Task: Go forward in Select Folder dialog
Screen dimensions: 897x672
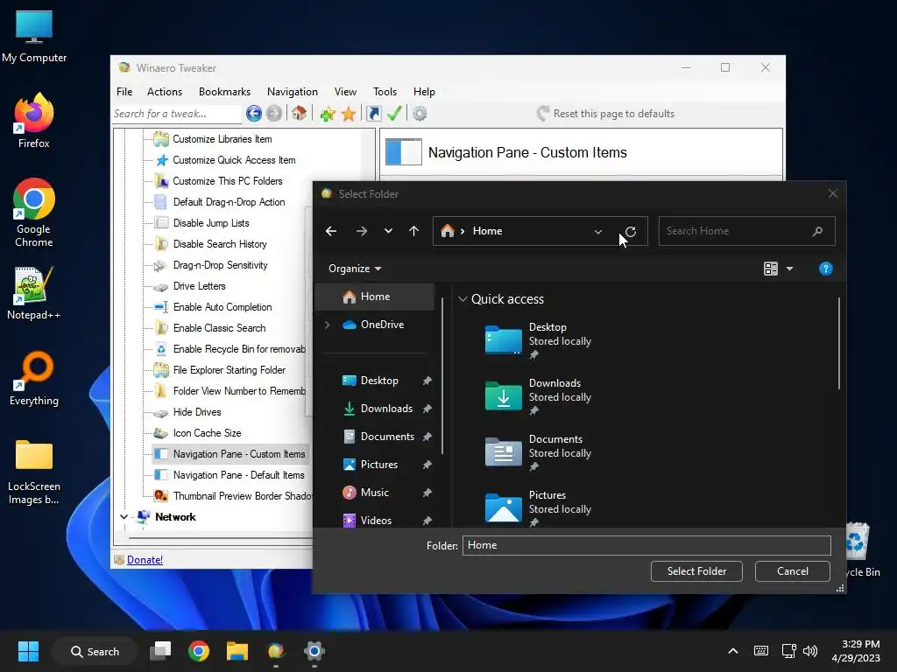Action: (x=362, y=231)
